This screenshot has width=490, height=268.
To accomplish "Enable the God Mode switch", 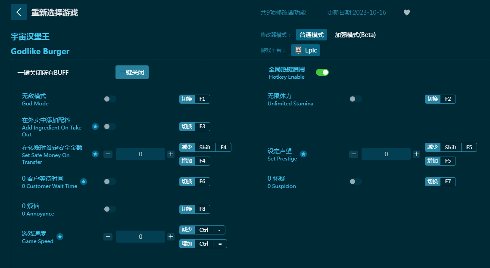I will [x=110, y=99].
